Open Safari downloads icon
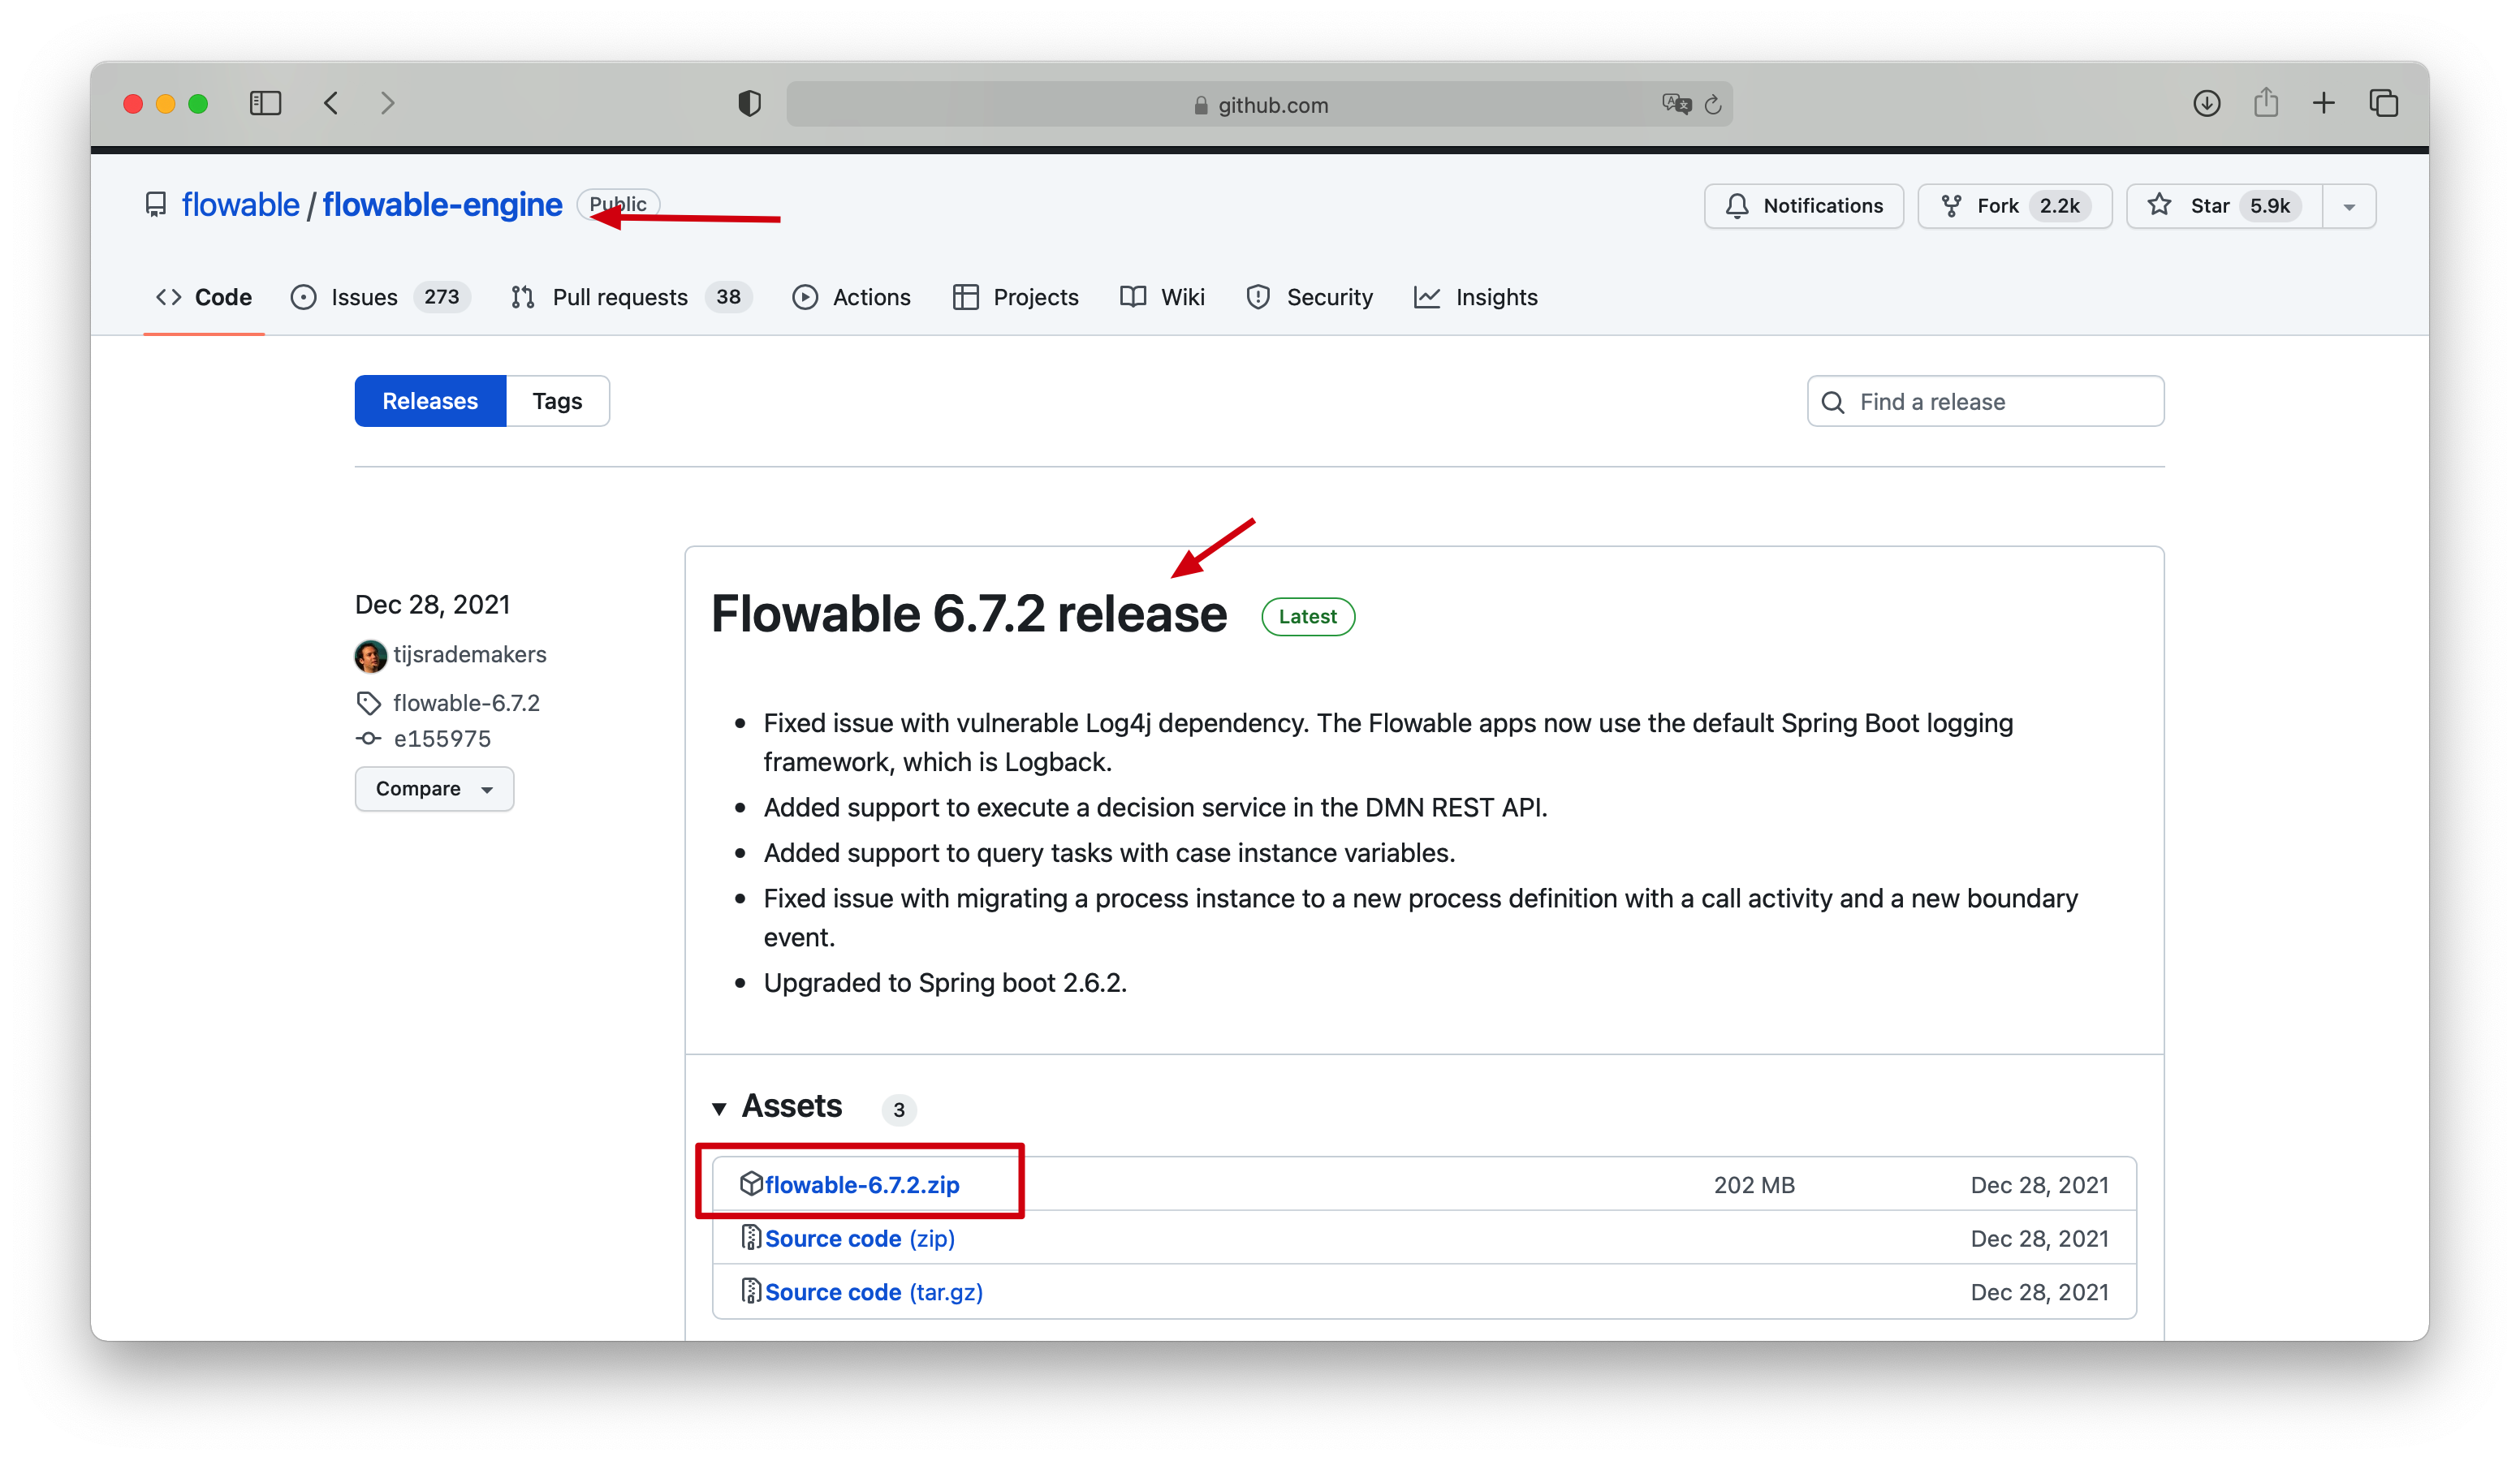 coord(2206,103)
